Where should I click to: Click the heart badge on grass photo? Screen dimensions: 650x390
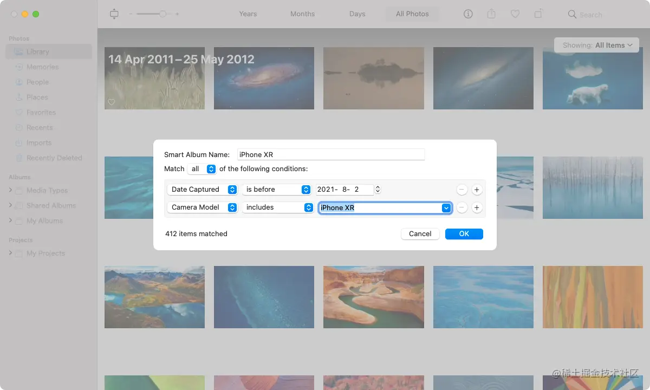112,102
